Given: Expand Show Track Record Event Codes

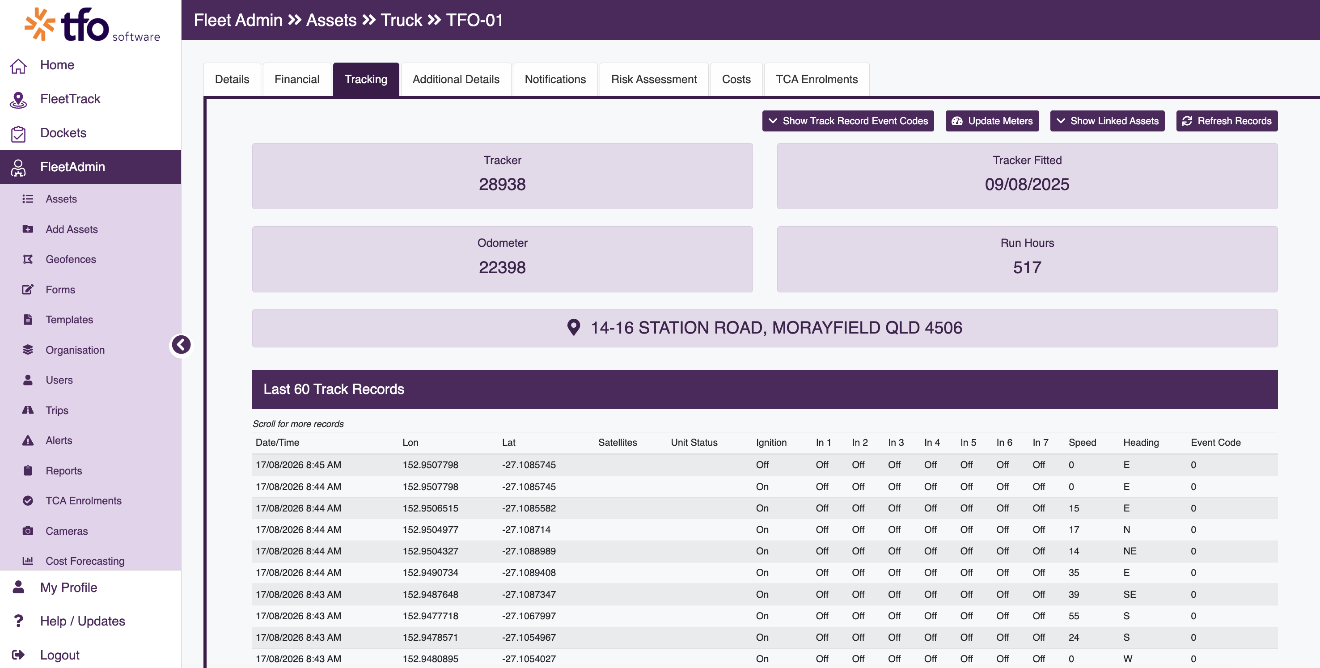Looking at the screenshot, I should pyautogui.click(x=847, y=121).
